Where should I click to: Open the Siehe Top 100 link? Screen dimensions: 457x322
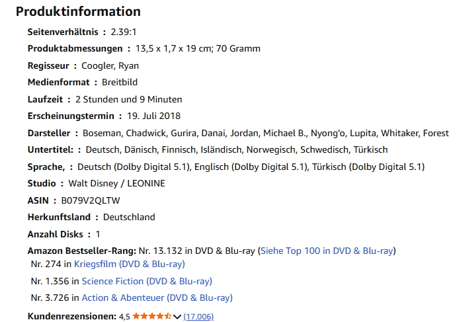tap(327, 251)
